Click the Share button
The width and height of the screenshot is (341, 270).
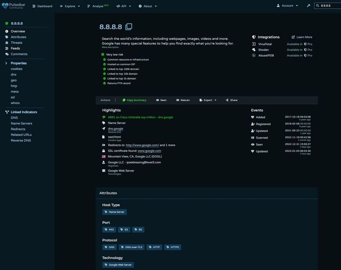point(231,100)
